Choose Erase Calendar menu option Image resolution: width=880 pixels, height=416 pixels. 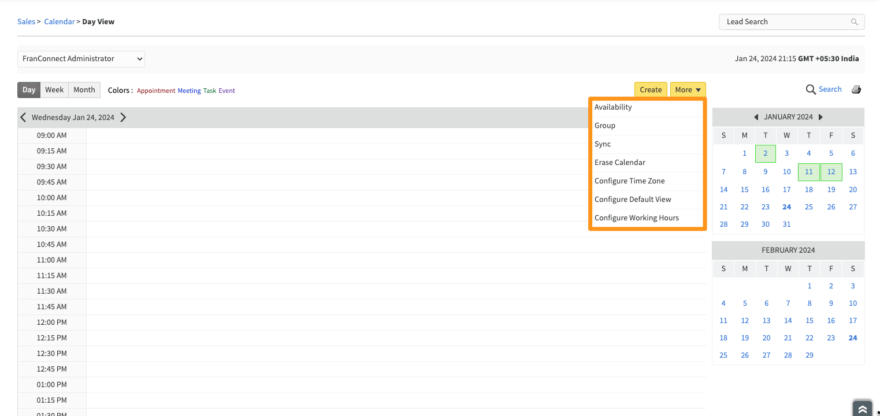(619, 163)
